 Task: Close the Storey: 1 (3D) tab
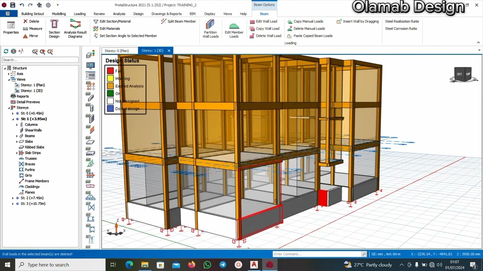click(x=169, y=50)
